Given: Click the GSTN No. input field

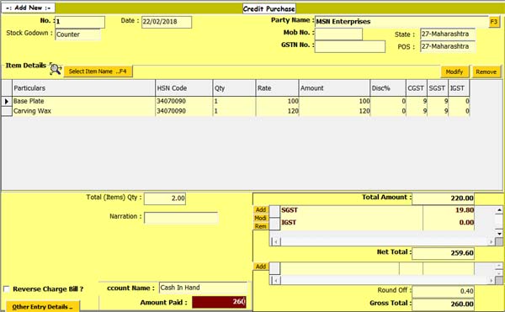Looking at the screenshot, I should pyautogui.click(x=350, y=46).
